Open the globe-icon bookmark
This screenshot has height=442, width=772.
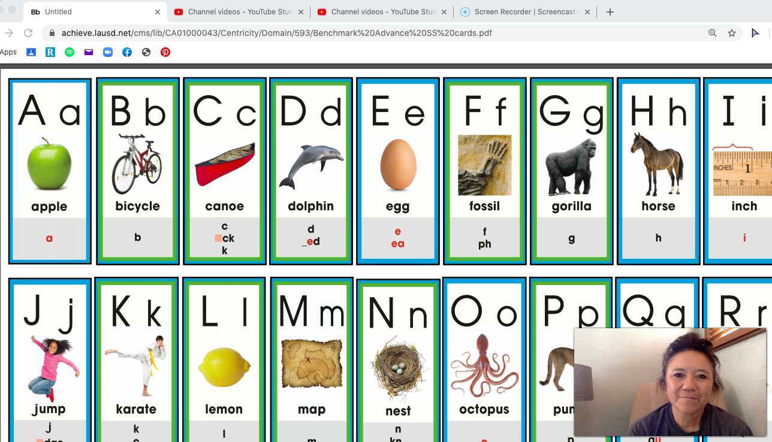146,52
